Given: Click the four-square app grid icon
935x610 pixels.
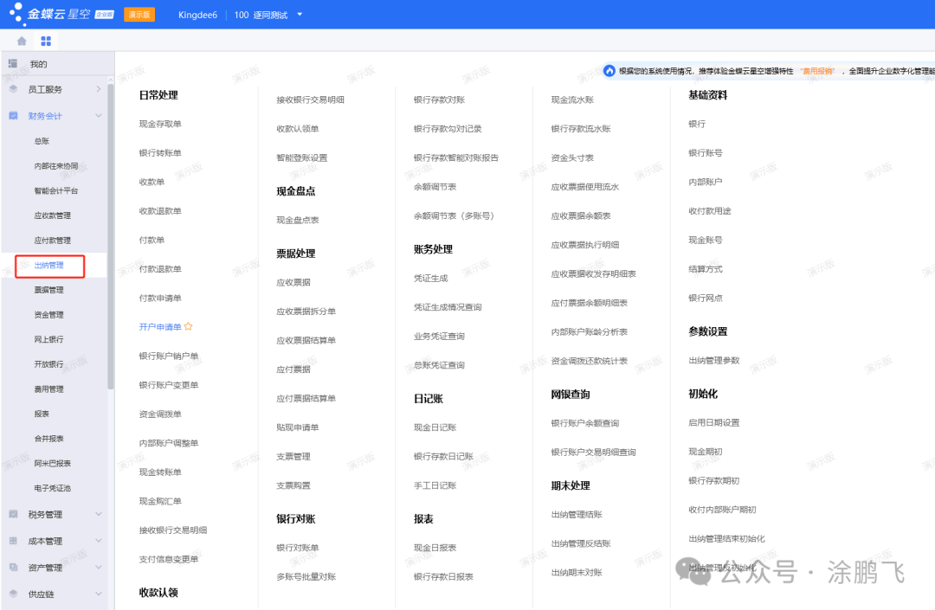Looking at the screenshot, I should click(46, 41).
